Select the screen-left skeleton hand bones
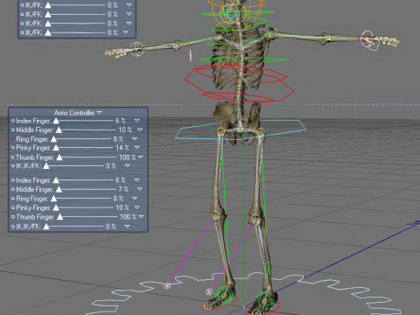This screenshot has width=420, height=315. (x=116, y=53)
